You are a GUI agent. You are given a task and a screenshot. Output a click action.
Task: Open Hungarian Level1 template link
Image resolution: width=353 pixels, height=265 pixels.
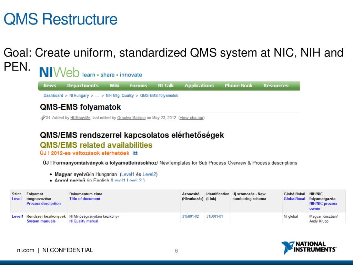click(128, 174)
